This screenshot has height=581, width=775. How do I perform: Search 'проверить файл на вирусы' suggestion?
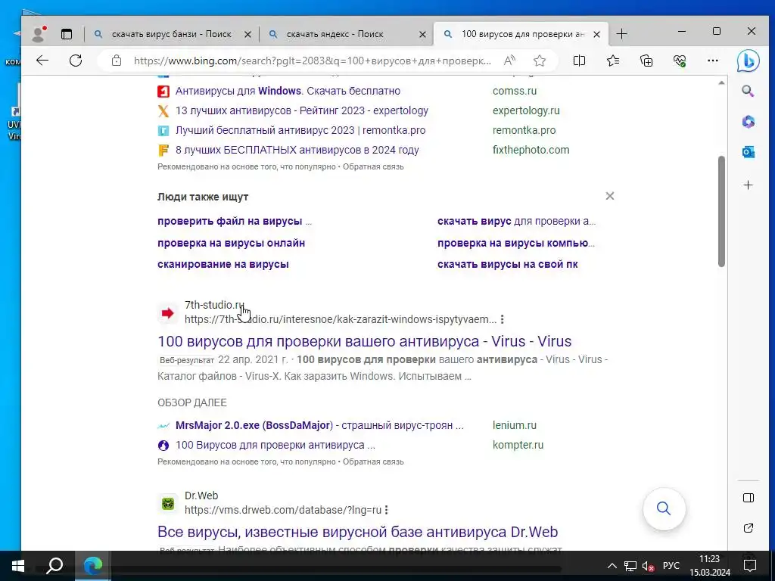[235, 222]
